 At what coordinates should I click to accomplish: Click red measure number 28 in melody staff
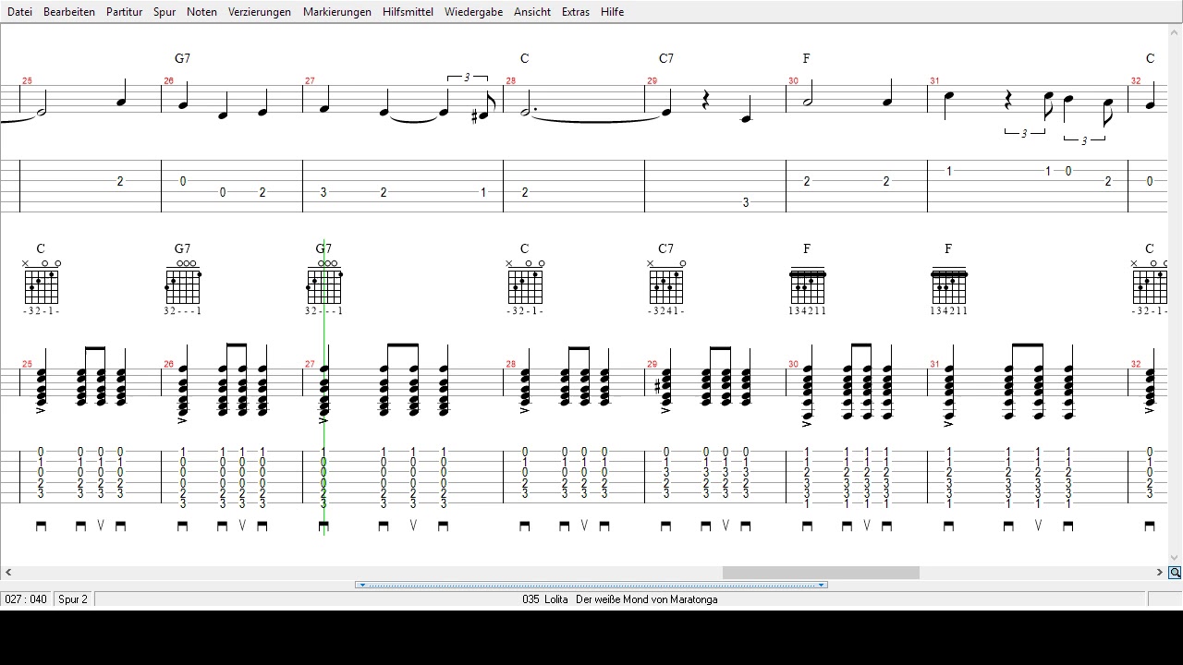pyautogui.click(x=510, y=81)
